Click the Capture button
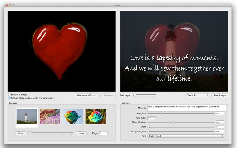 108,95
